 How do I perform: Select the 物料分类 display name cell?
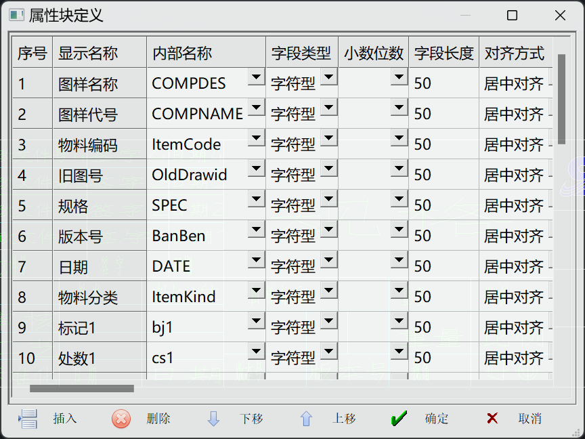100,297
